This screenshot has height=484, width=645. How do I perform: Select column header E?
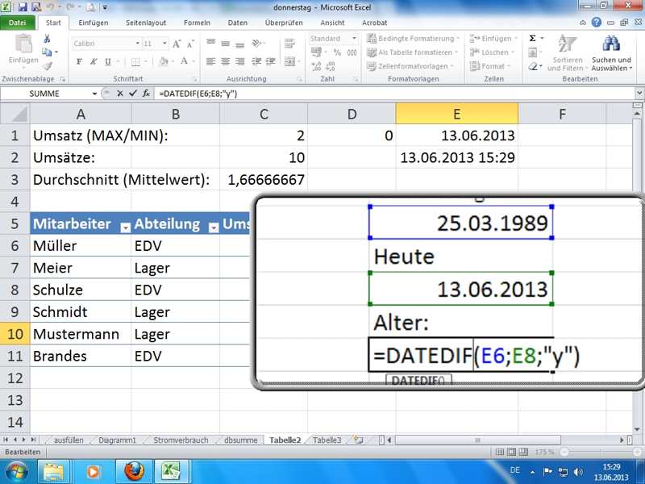456,114
